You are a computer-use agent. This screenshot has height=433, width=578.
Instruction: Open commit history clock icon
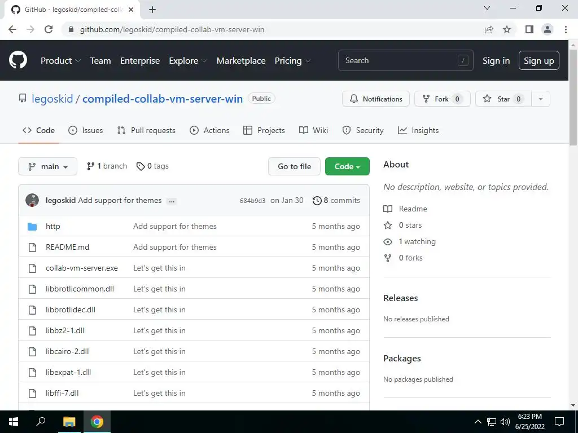[x=317, y=201]
